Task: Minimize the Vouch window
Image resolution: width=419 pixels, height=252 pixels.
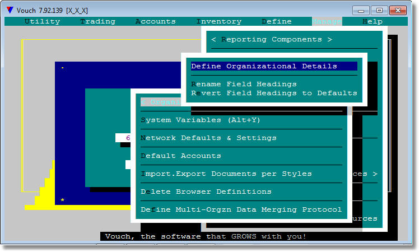Action: (361, 11)
